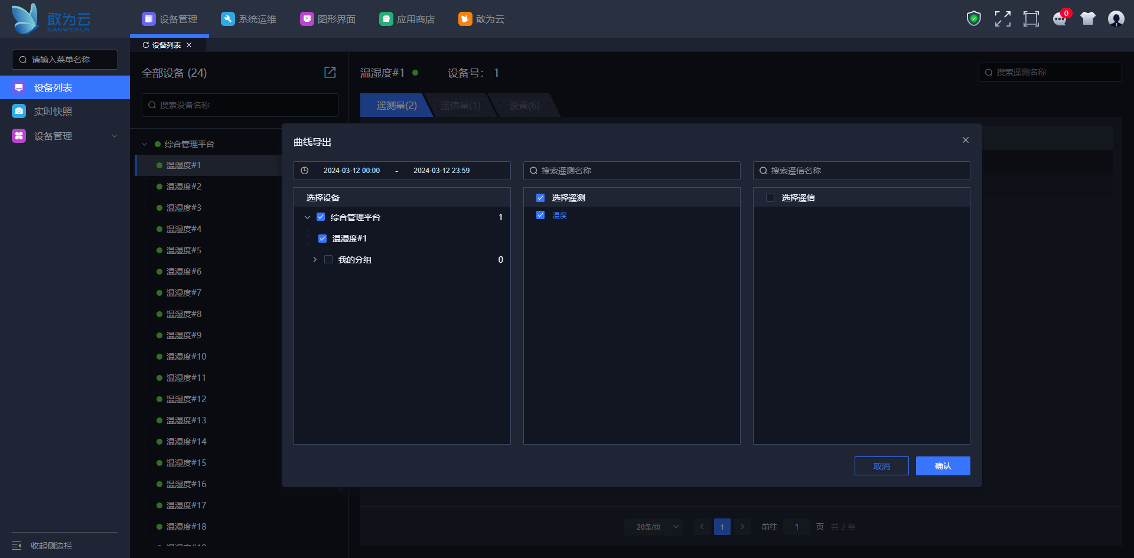Open the 系统运维 top menu
The image size is (1134, 558).
click(x=249, y=19)
